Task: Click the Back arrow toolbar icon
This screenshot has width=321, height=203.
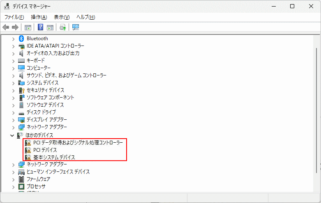Action: pos(6,27)
